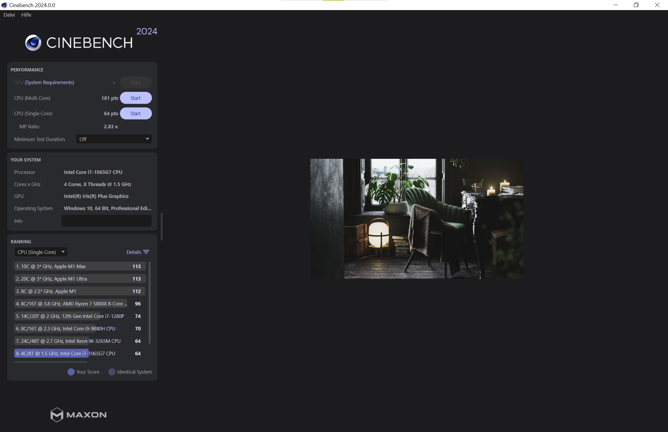Minimize the Cinebench window
Viewport: 668px width, 432px height.
coord(616,5)
